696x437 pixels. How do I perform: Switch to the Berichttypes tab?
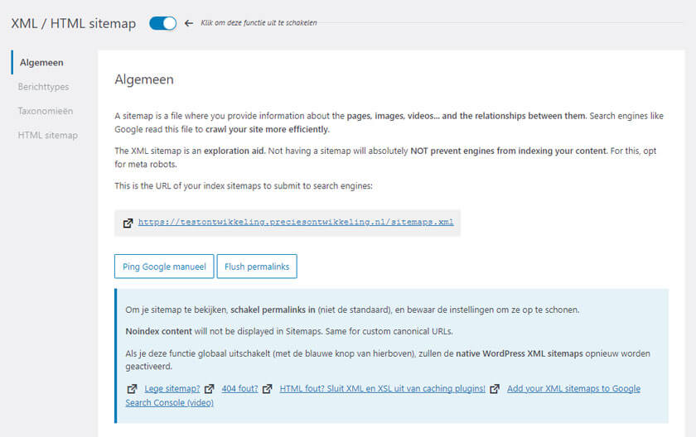[x=43, y=87]
